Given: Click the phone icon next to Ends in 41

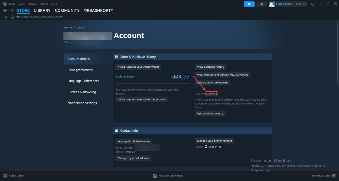Looking at the screenshot, I should 206,147.
